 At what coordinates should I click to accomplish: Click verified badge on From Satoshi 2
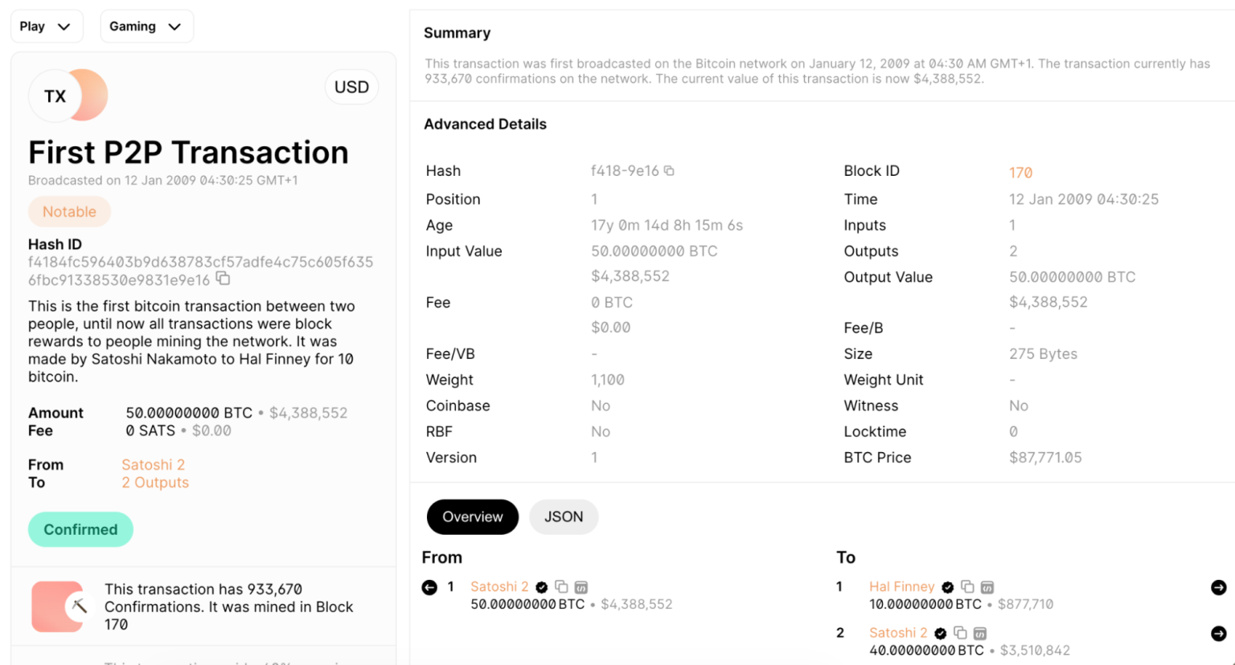[x=542, y=587]
